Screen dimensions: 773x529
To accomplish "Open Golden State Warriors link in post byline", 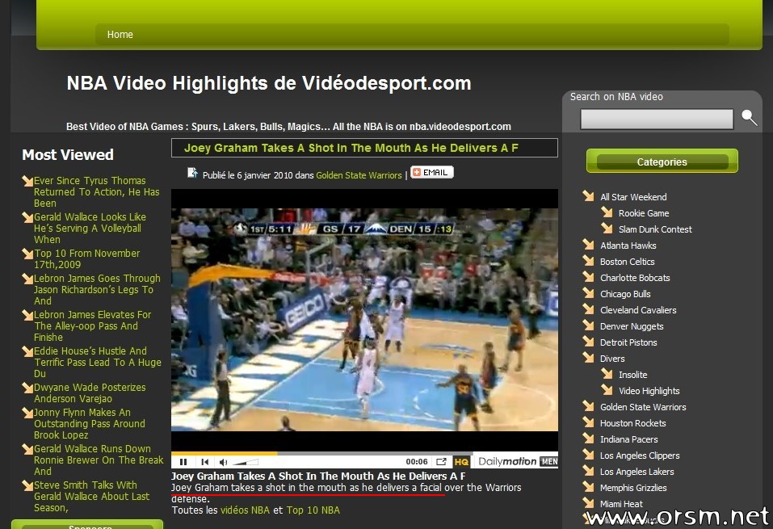I will tap(359, 175).
